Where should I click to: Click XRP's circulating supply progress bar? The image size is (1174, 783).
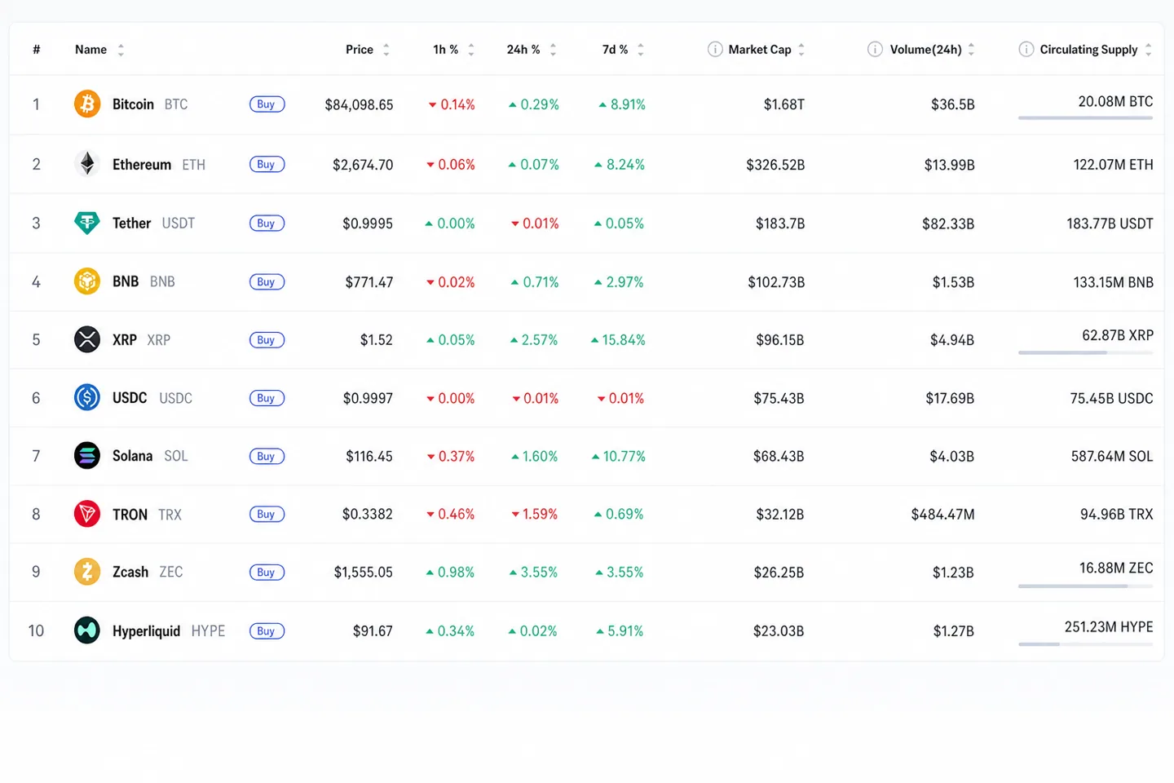tap(1085, 352)
